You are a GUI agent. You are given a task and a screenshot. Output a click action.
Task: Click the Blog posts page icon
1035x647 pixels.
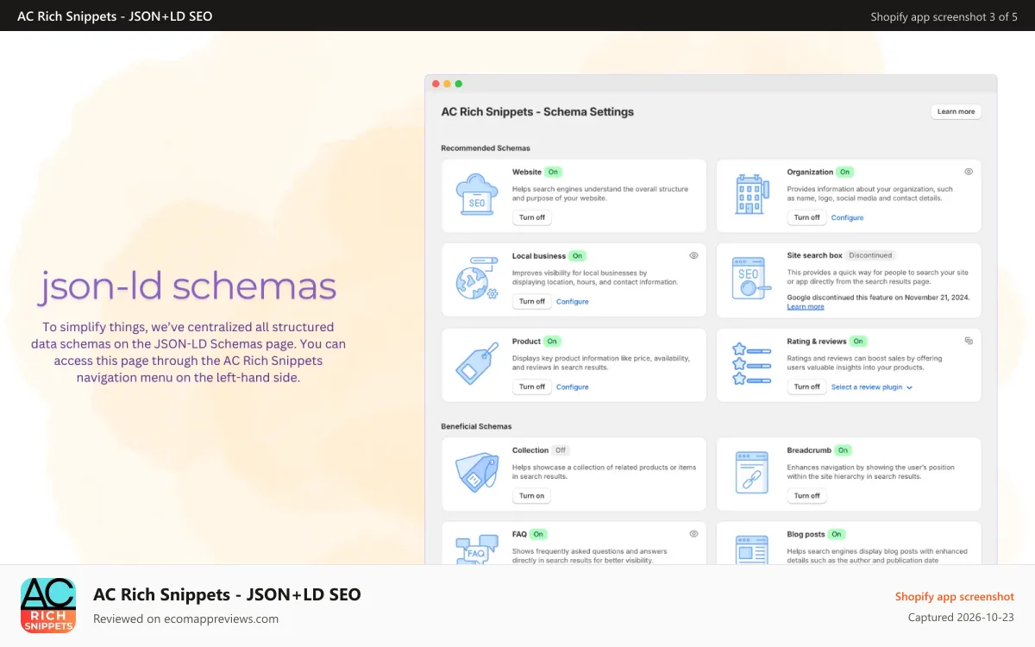coord(752,550)
